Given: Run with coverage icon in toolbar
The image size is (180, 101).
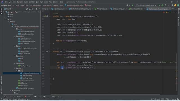Looking at the screenshot, I should pos(165,5).
